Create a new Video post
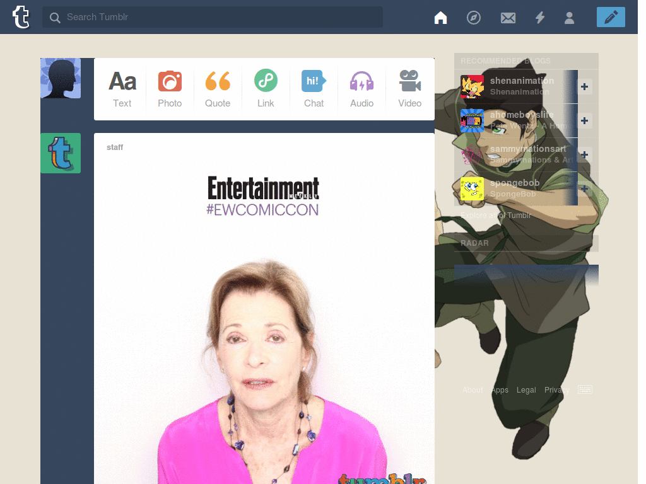Image resolution: width=646 pixels, height=484 pixels. point(409,89)
